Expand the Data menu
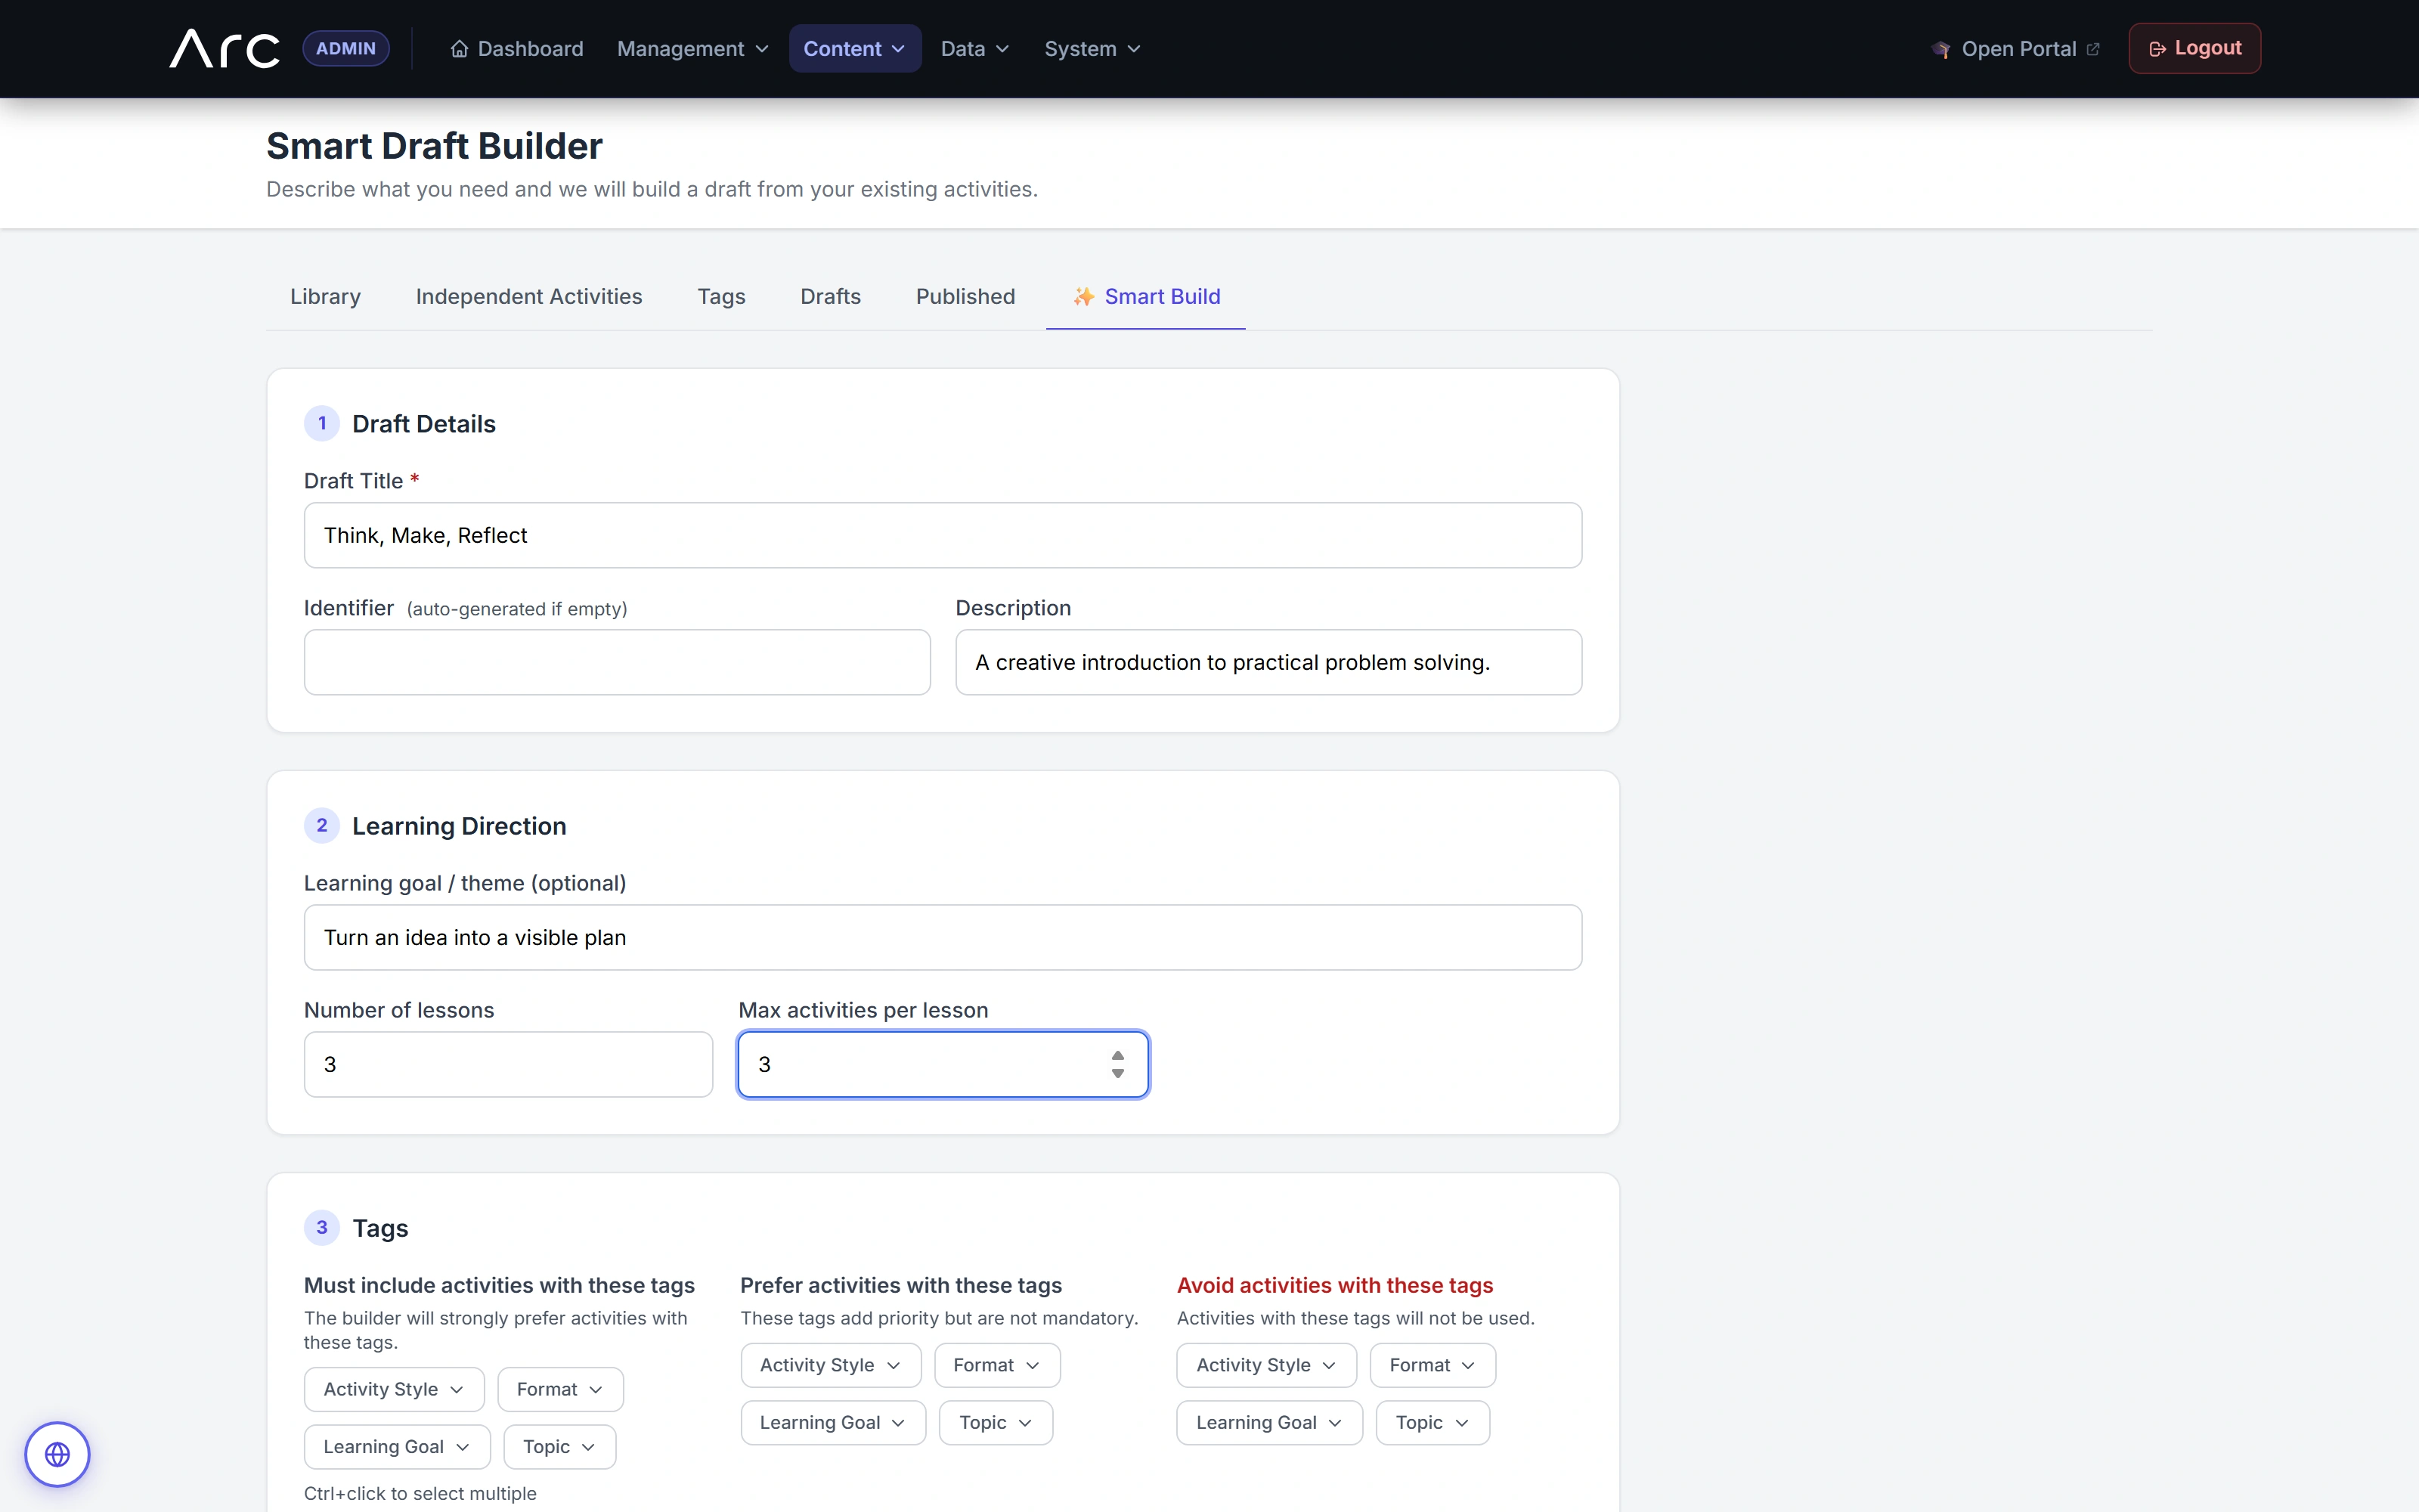 tap(974, 49)
